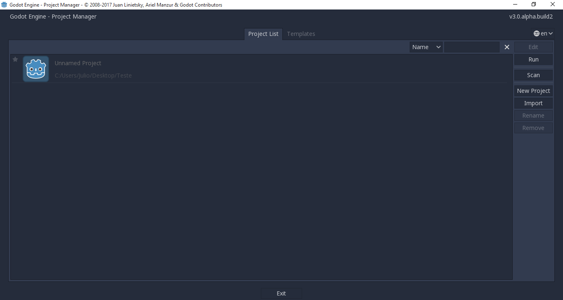Clear the search filter with the X icon
Image resolution: width=563 pixels, height=300 pixels.
tap(507, 47)
